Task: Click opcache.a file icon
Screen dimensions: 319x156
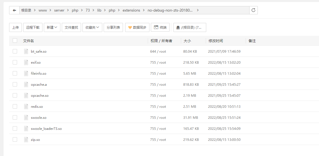Action: pyautogui.click(x=26, y=84)
